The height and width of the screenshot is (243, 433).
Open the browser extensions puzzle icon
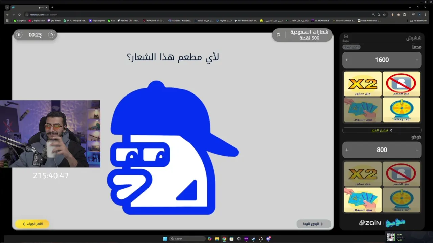tap(405, 15)
